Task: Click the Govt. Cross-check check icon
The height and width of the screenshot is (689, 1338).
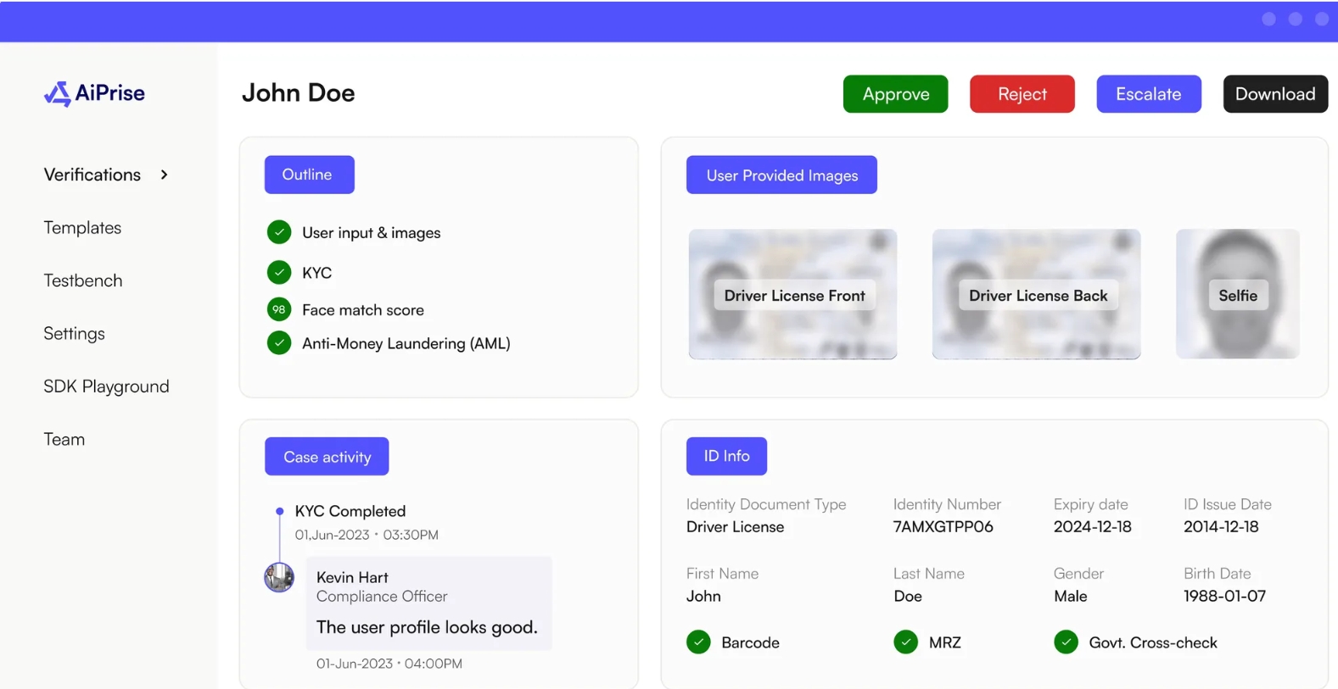Action: 1066,642
